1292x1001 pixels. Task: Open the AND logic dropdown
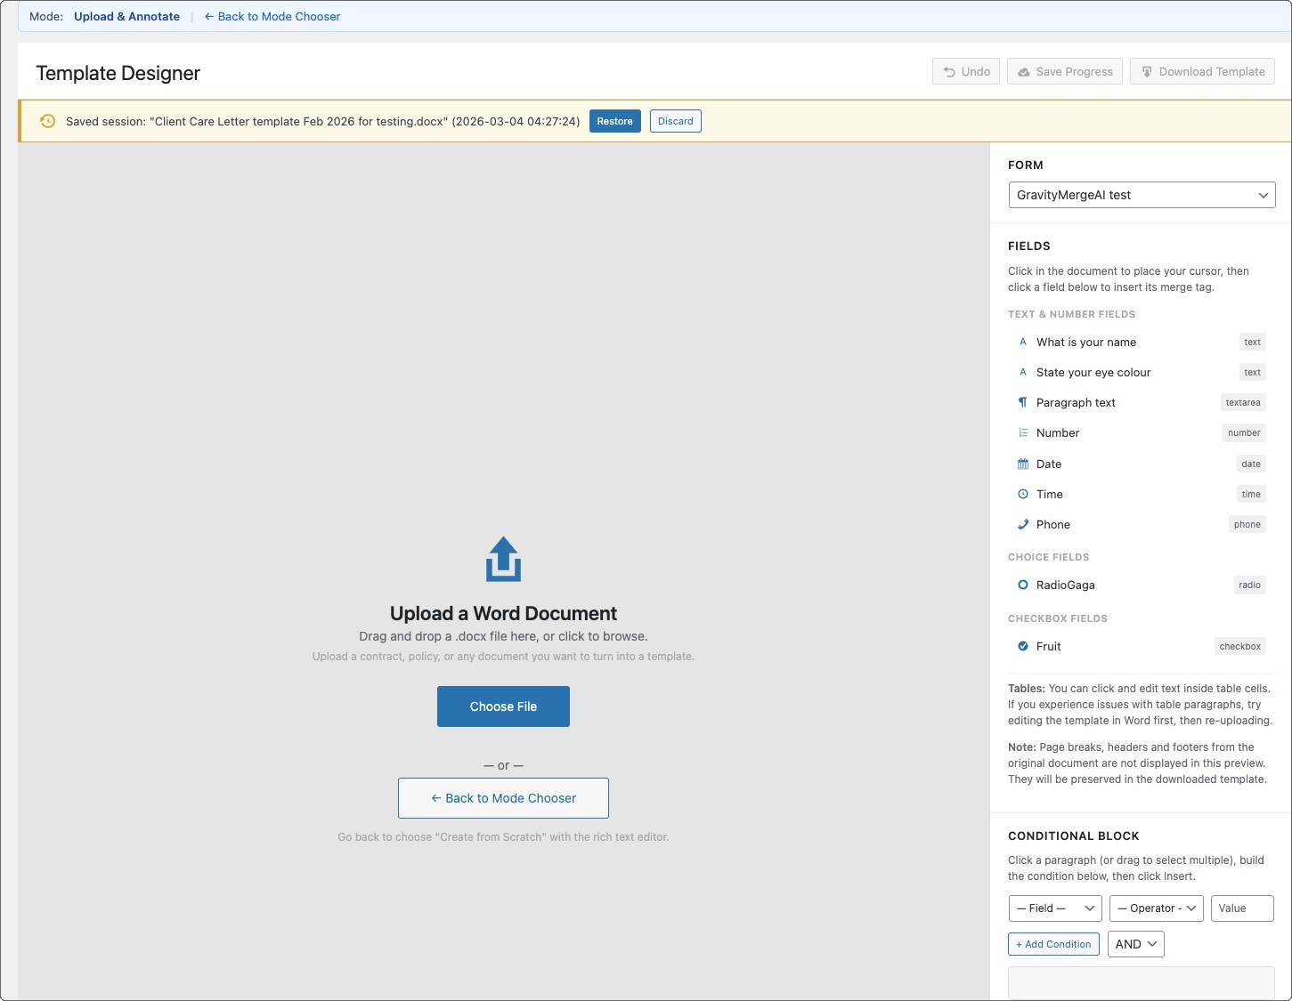(x=1135, y=944)
